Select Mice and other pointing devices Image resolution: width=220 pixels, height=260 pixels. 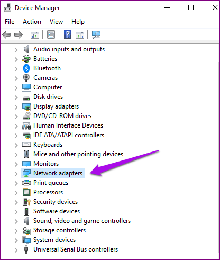78,154
